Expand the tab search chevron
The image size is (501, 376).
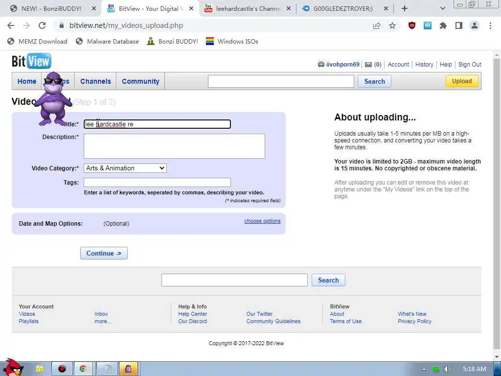coord(442,9)
